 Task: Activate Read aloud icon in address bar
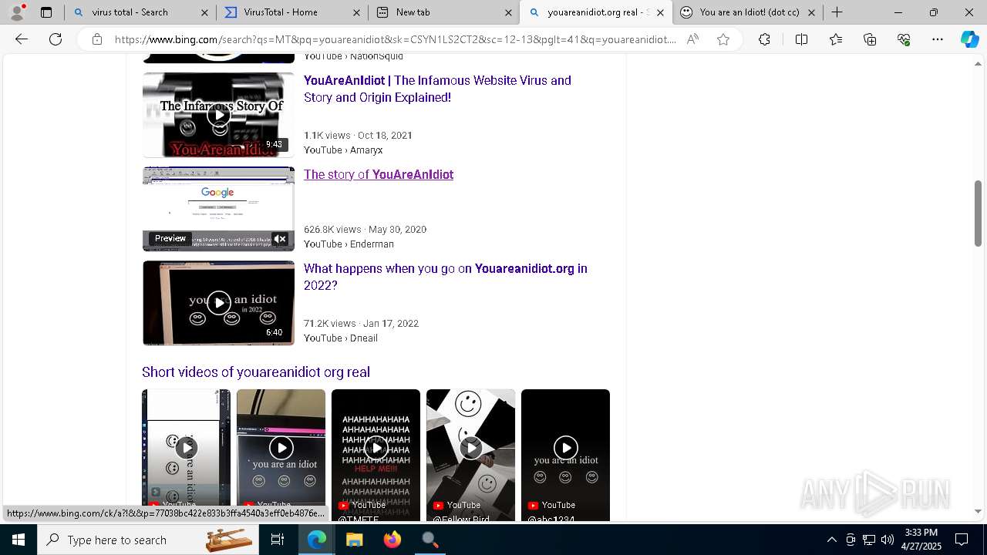coord(692,39)
